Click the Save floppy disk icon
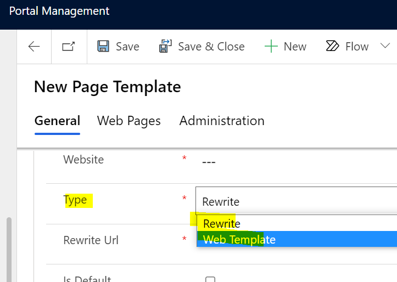Image resolution: width=397 pixels, height=282 pixels. click(103, 46)
